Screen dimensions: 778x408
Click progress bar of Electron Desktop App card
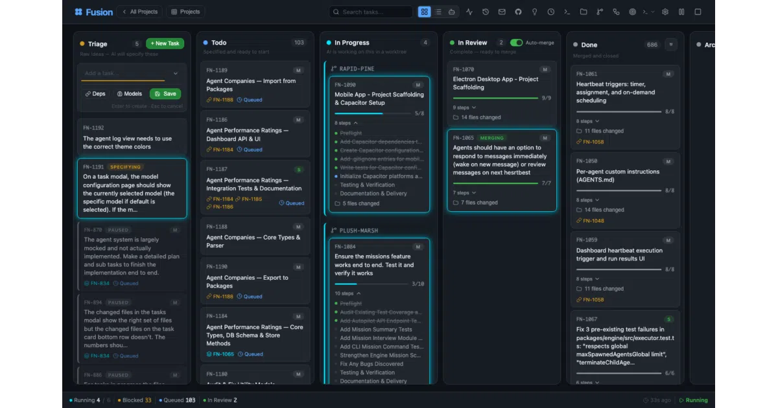pyautogui.click(x=495, y=98)
